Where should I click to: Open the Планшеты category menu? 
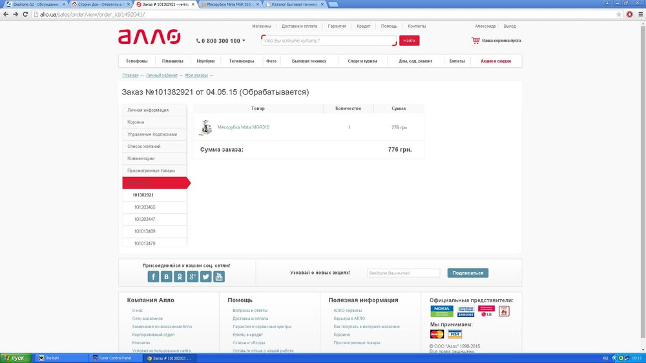pyautogui.click(x=172, y=61)
